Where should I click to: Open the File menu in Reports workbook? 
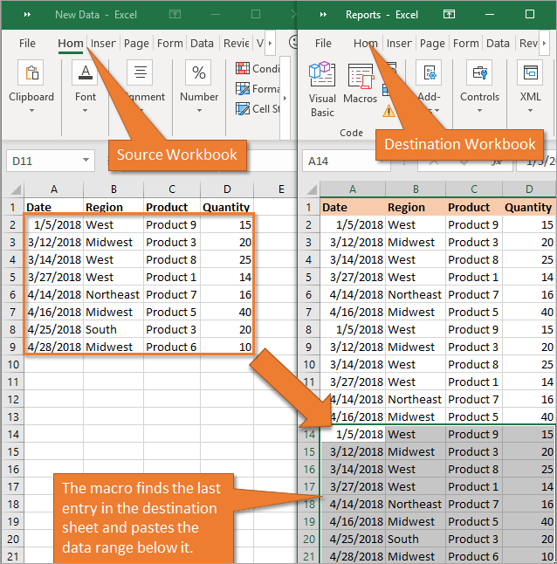[x=323, y=44]
